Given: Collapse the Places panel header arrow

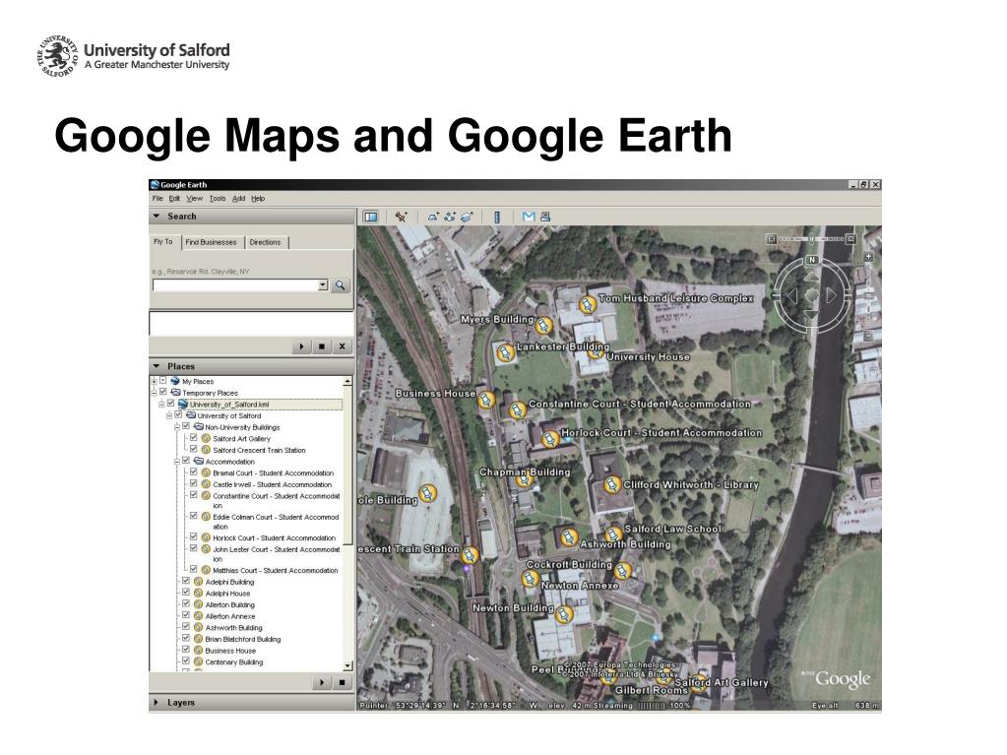Looking at the screenshot, I should (x=157, y=366).
